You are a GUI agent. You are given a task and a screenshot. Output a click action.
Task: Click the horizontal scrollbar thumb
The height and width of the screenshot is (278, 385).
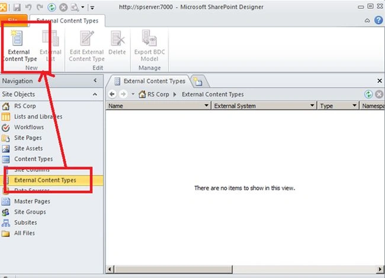[174, 269]
